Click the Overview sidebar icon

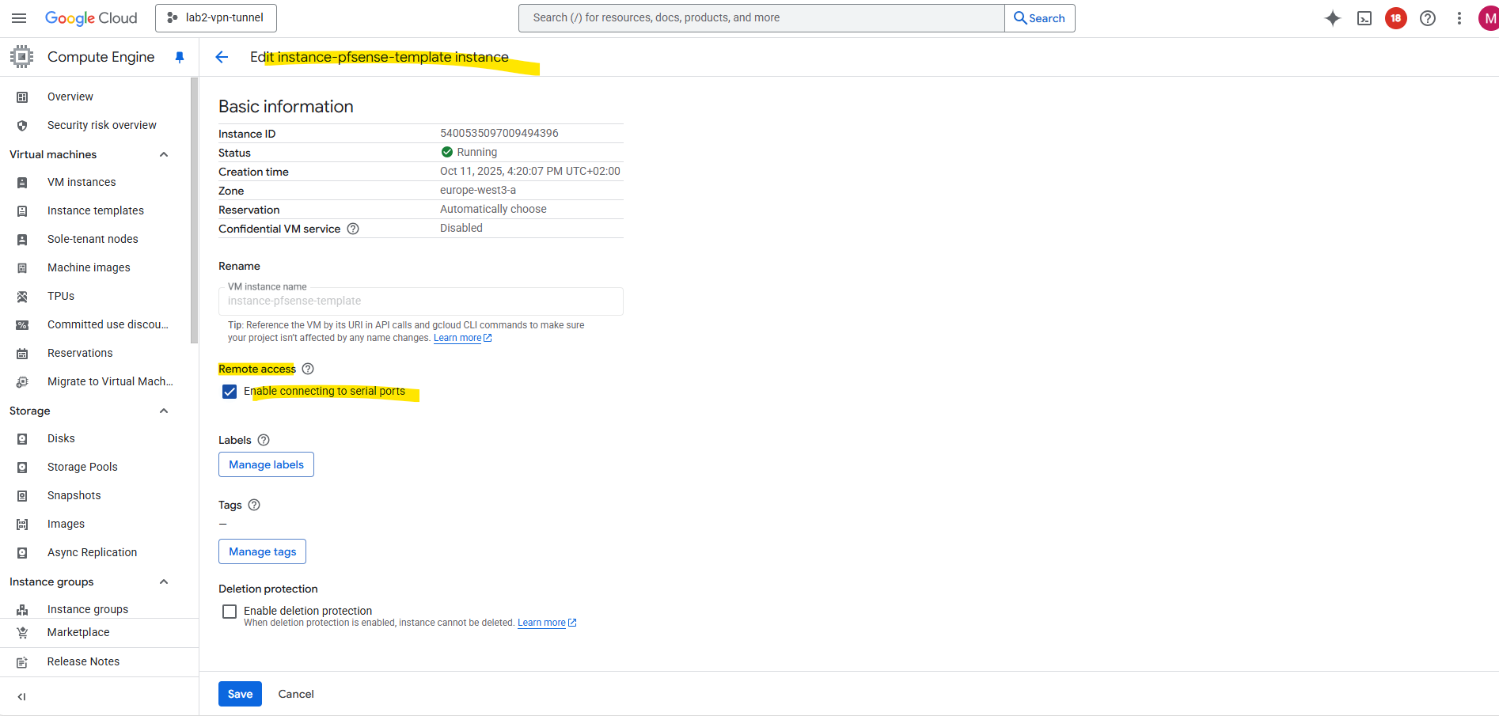click(22, 97)
